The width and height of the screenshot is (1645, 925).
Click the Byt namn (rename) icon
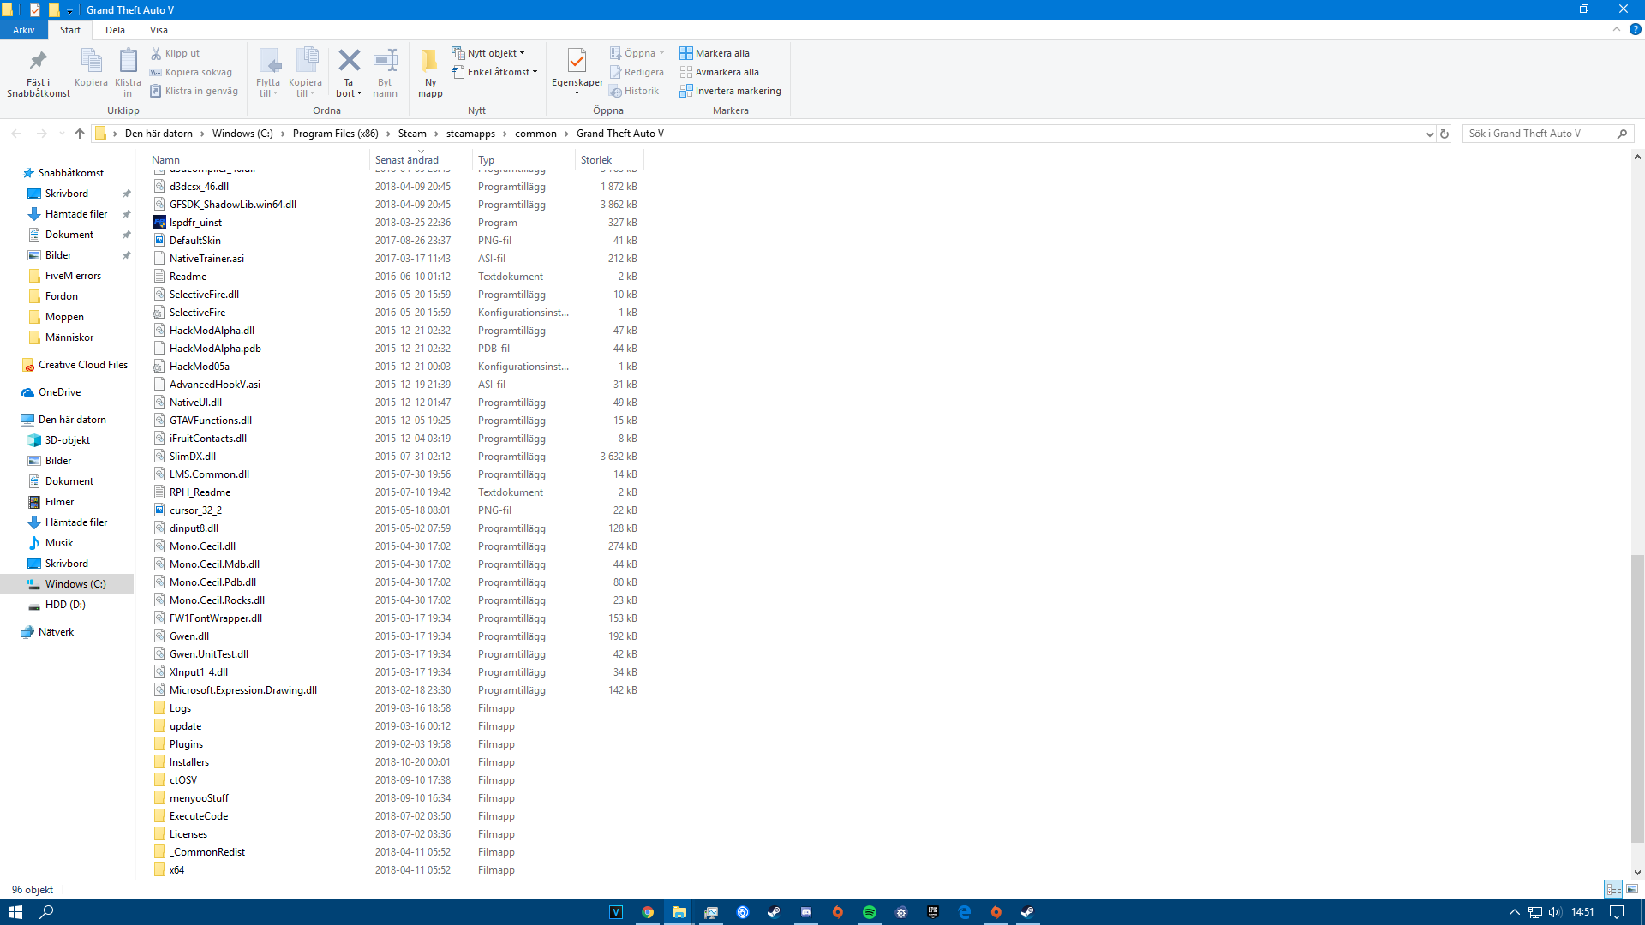tap(385, 64)
